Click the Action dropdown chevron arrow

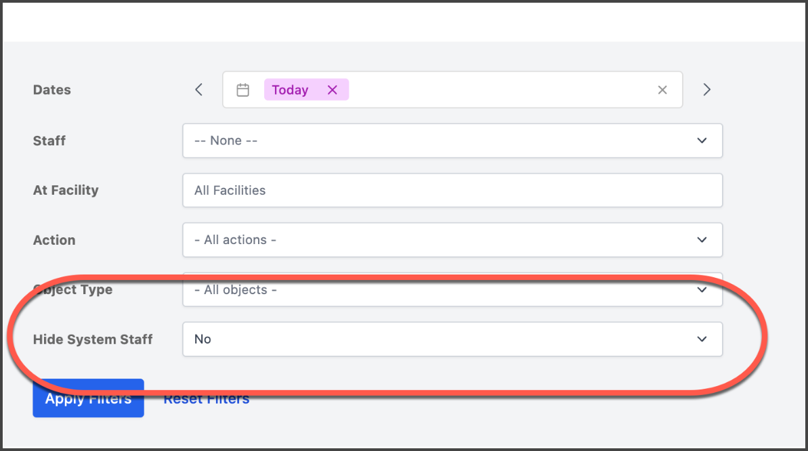[702, 239]
